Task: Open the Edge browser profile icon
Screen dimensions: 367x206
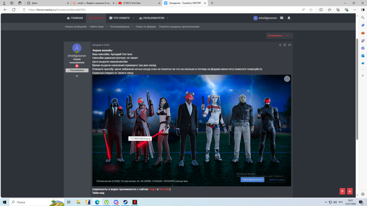Action: (x=4, y=3)
